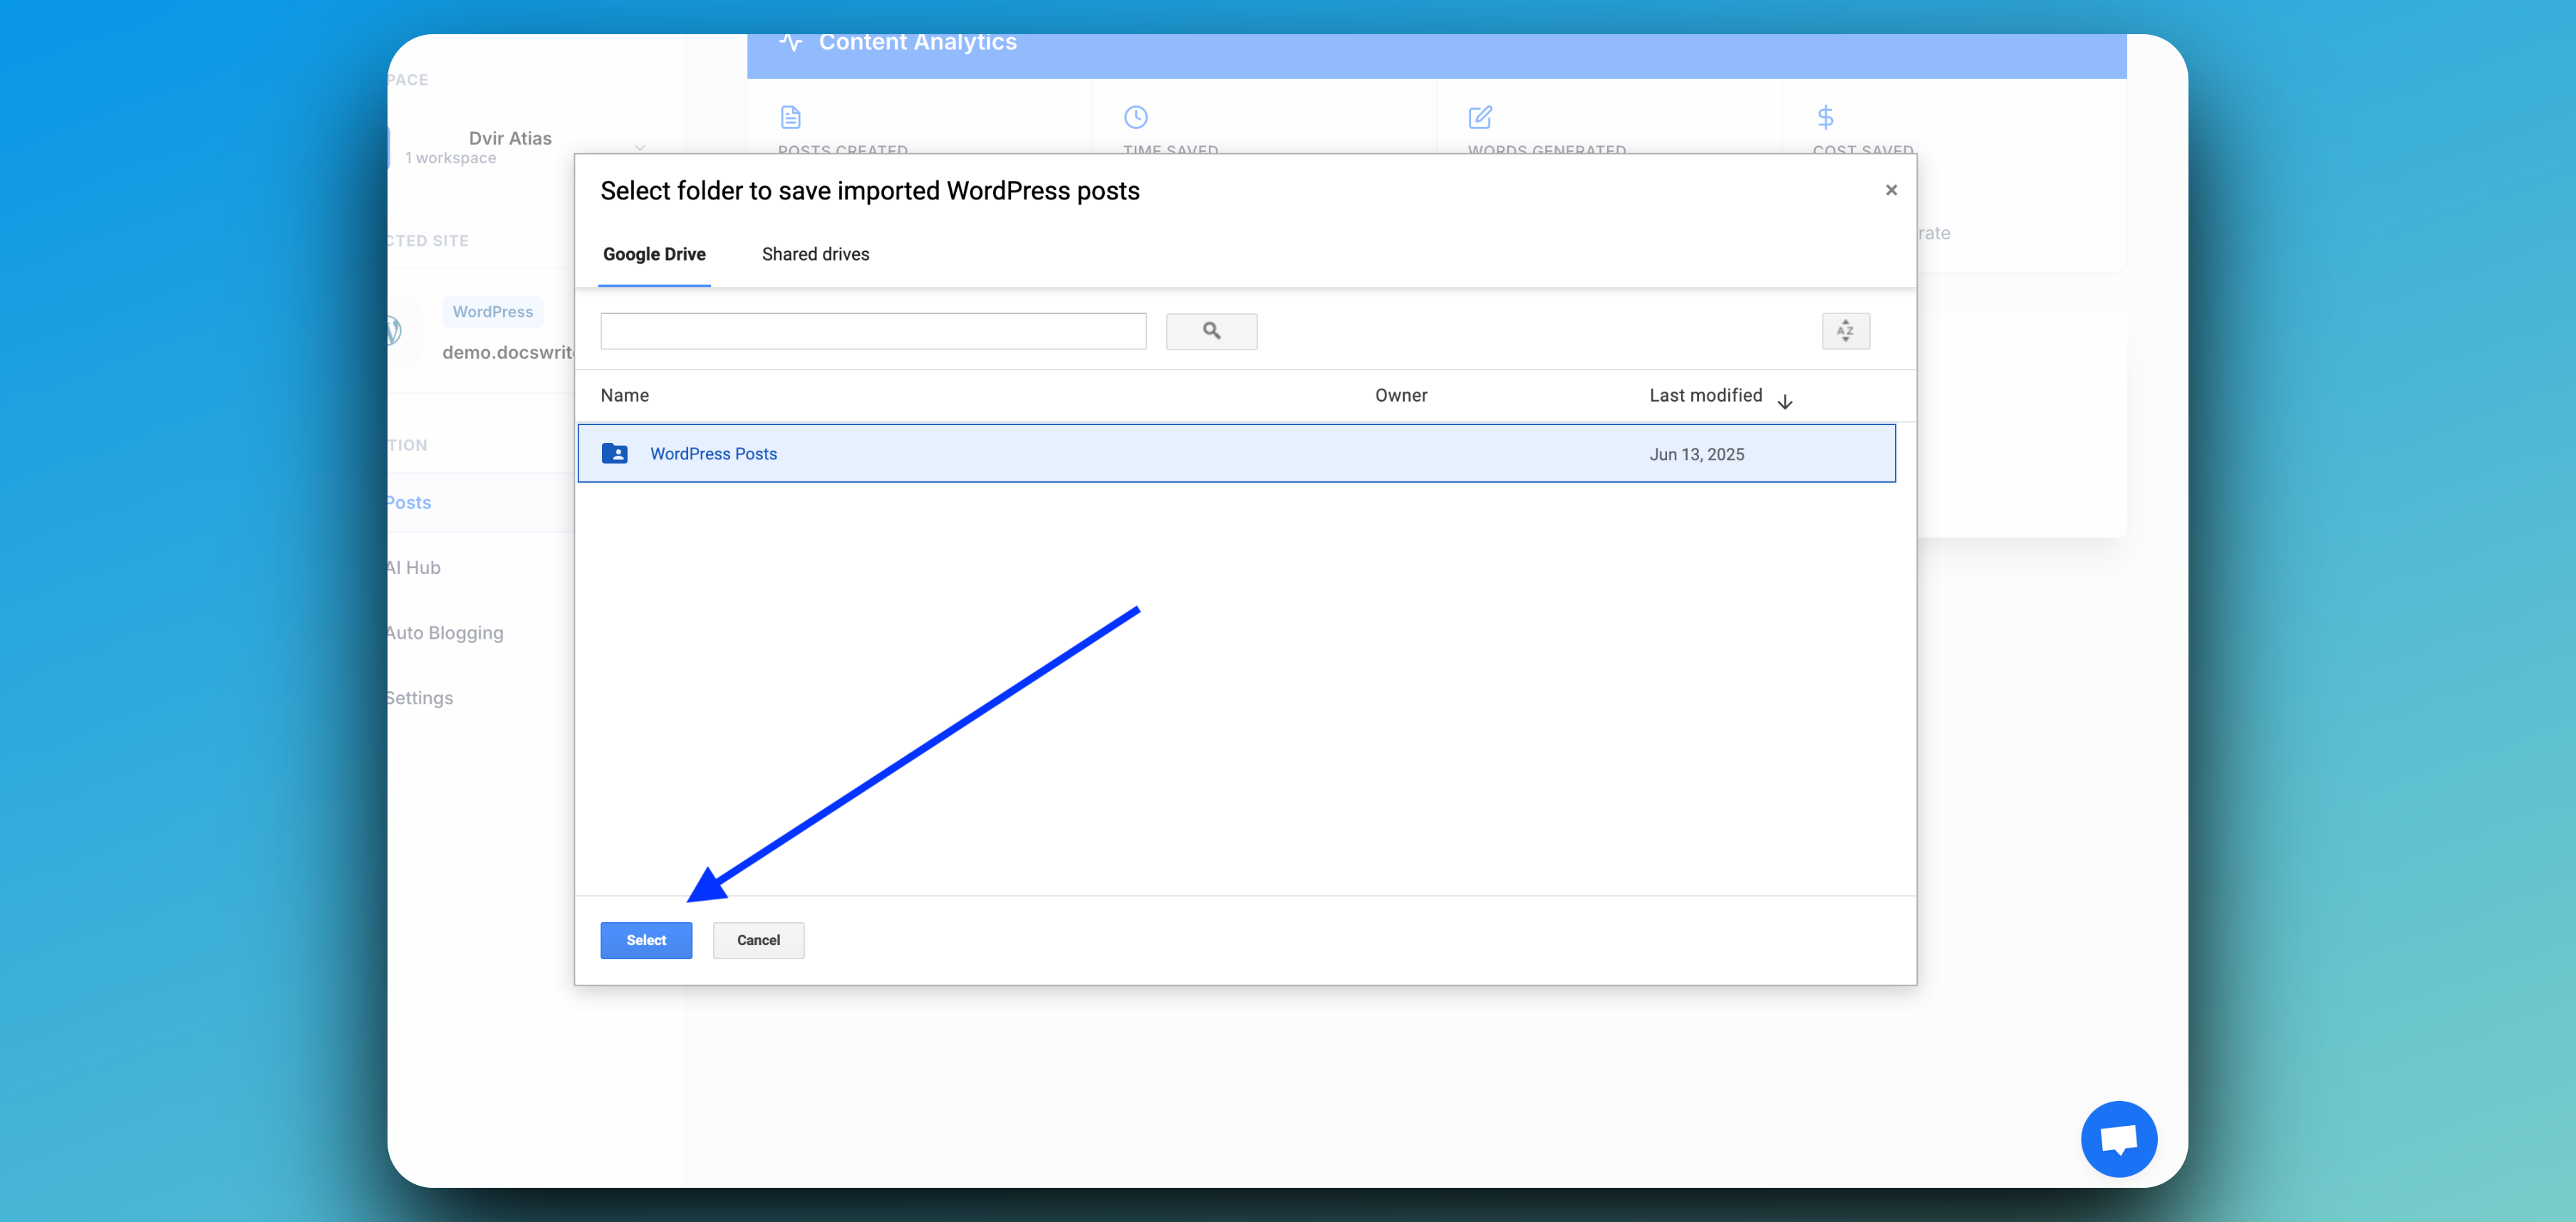Switch to the Shared drives tab

click(815, 254)
